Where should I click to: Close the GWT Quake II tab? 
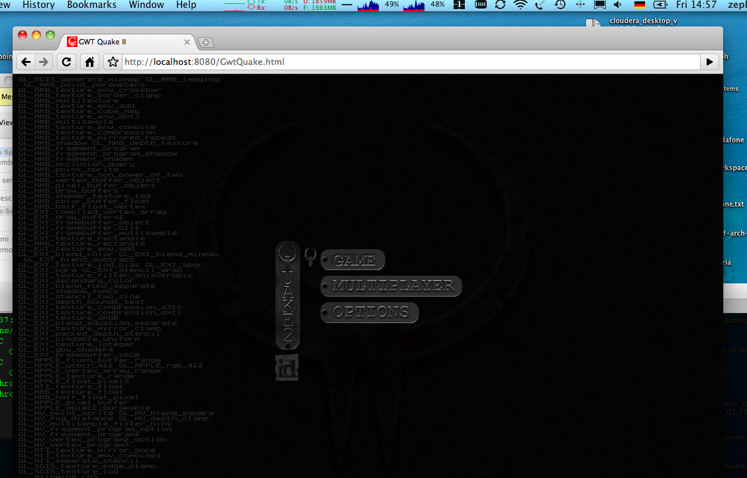tap(187, 42)
